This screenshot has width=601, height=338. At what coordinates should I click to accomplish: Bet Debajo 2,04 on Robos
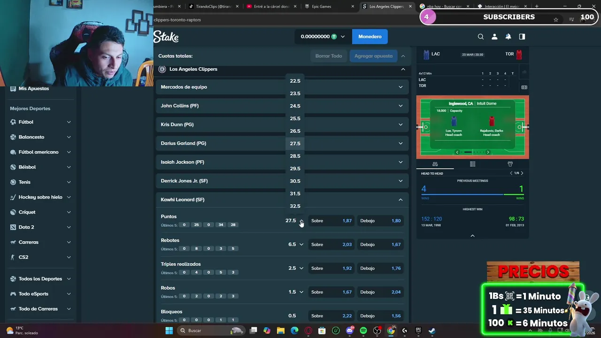coord(380,292)
